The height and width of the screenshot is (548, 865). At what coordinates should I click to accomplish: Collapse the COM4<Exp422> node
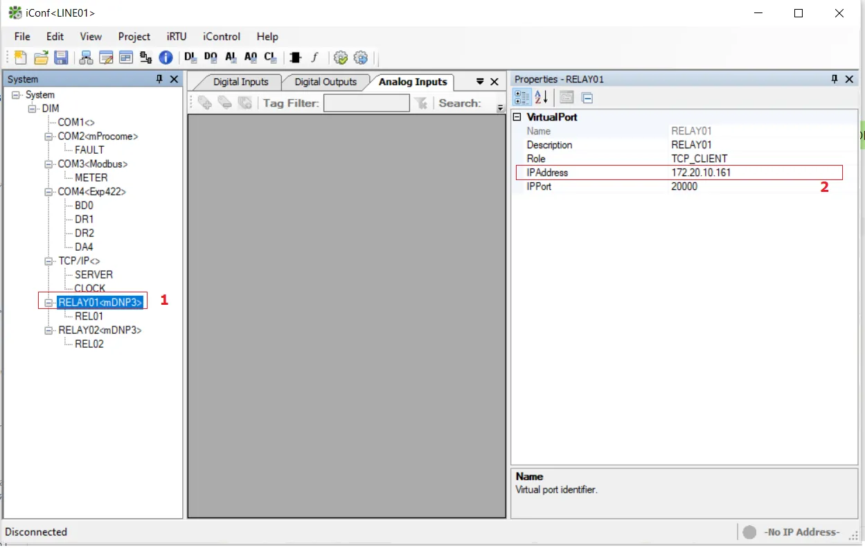(48, 192)
